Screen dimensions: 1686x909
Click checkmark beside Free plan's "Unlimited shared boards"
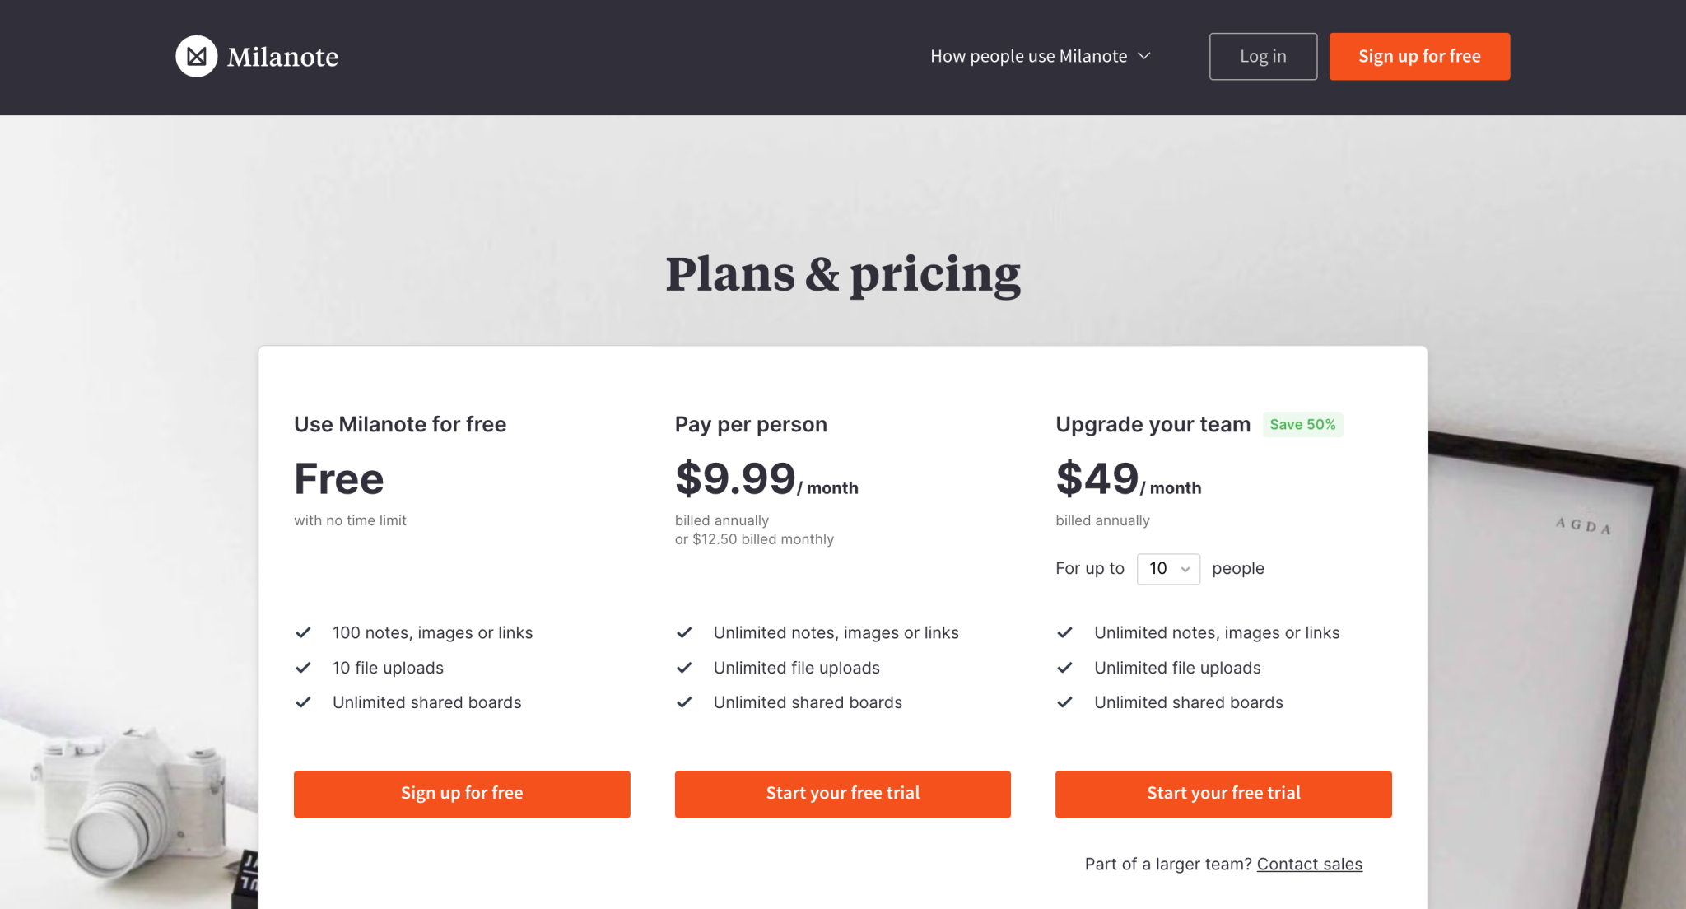click(304, 702)
